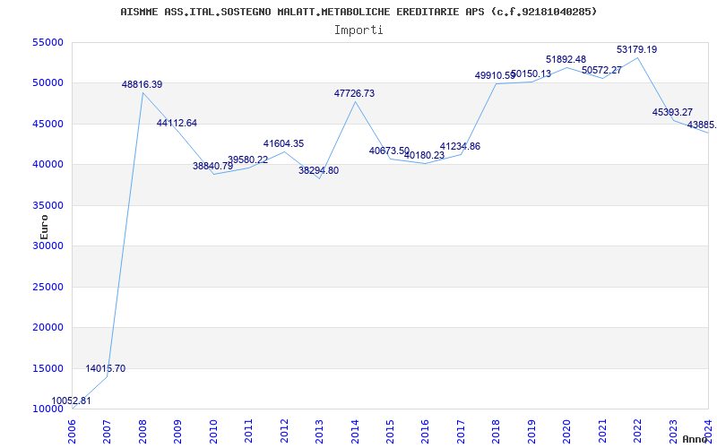Viewport: 717px width, 448px height.
Task: Select the 2013 year label
Action: (x=319, y=432)
